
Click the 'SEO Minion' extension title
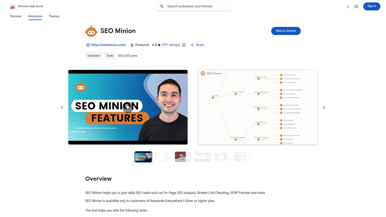[118, 31]
